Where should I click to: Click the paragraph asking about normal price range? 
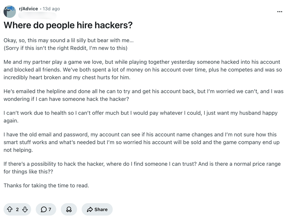(x=142, y=168)
